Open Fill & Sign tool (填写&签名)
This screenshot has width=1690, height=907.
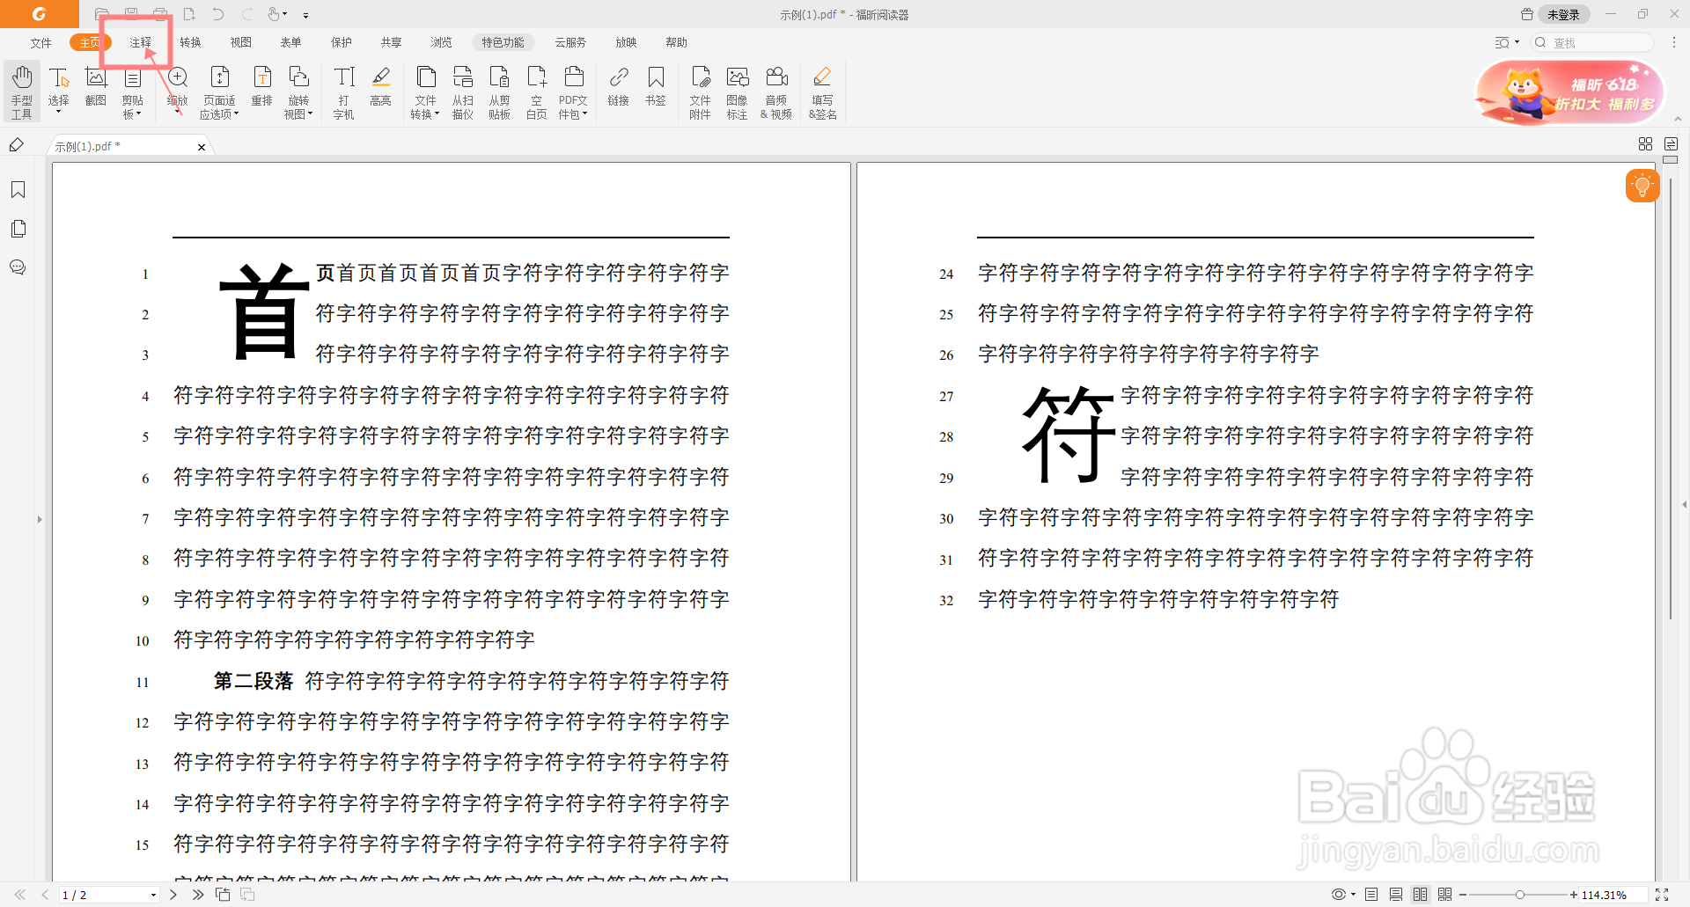(823, 91)
